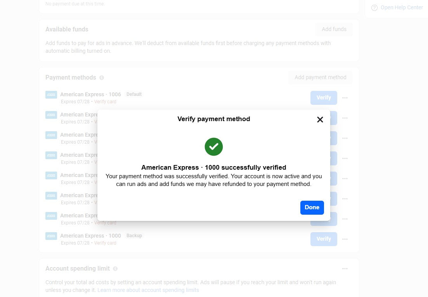Click Add payment method button
Screen dimensions: 428x297
point(320,77)
